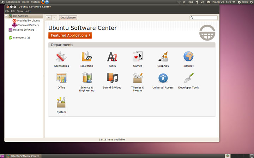Open the Science & Engineering icon

[x=87, y=78]
